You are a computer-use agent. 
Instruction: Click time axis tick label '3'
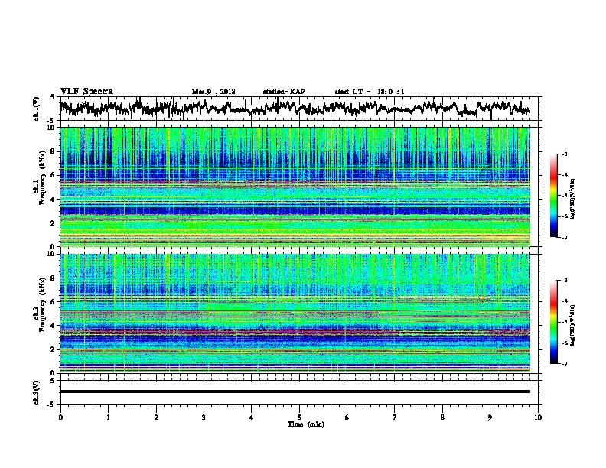click(x=204, y=418)
